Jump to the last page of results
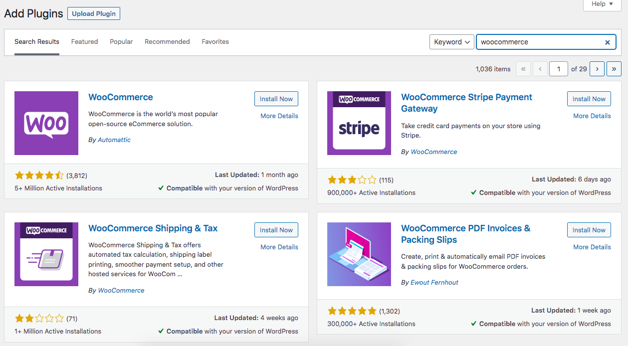Viewport: 628px width, 346px height. click(614, 69)
